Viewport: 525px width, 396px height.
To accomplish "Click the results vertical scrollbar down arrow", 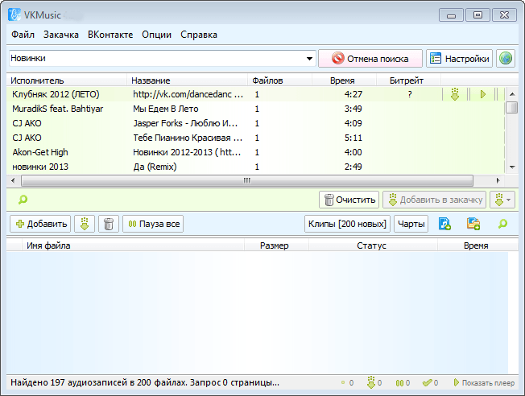I will tap(512, 167).
